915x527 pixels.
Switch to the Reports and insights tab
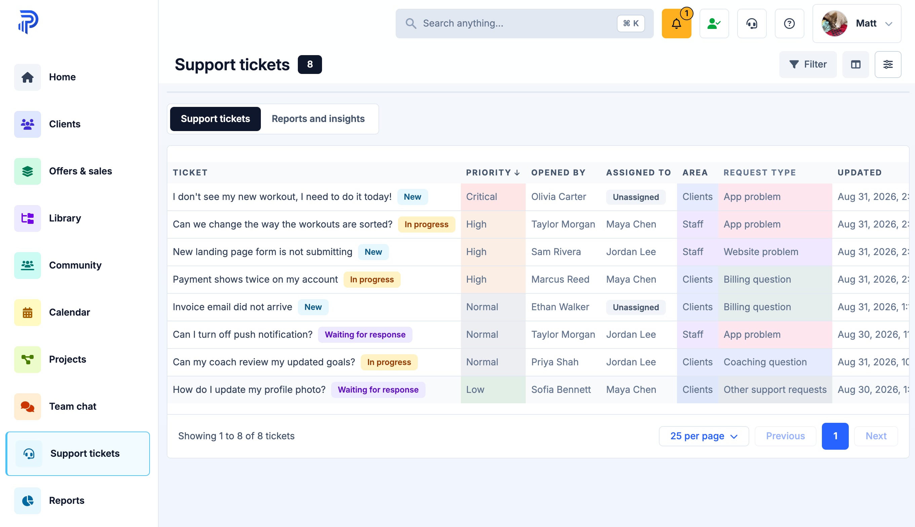(x=318, y=119)
